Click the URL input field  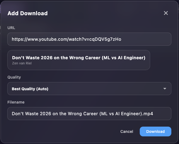pyautogui.click(x=89, y=39)
